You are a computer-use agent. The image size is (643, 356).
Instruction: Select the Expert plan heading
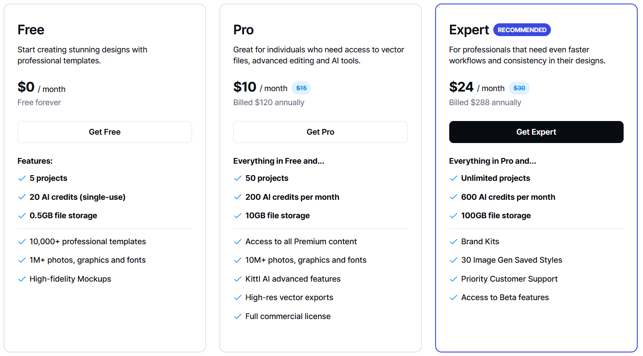click(469, 30)
